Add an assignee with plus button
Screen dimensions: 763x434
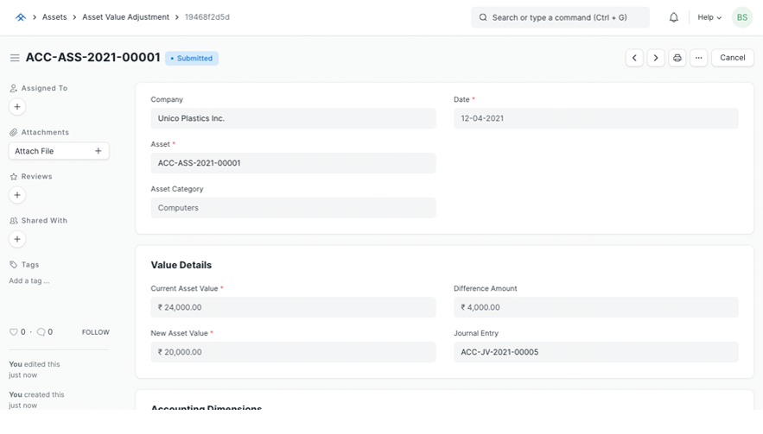click(x=17, y=107)
